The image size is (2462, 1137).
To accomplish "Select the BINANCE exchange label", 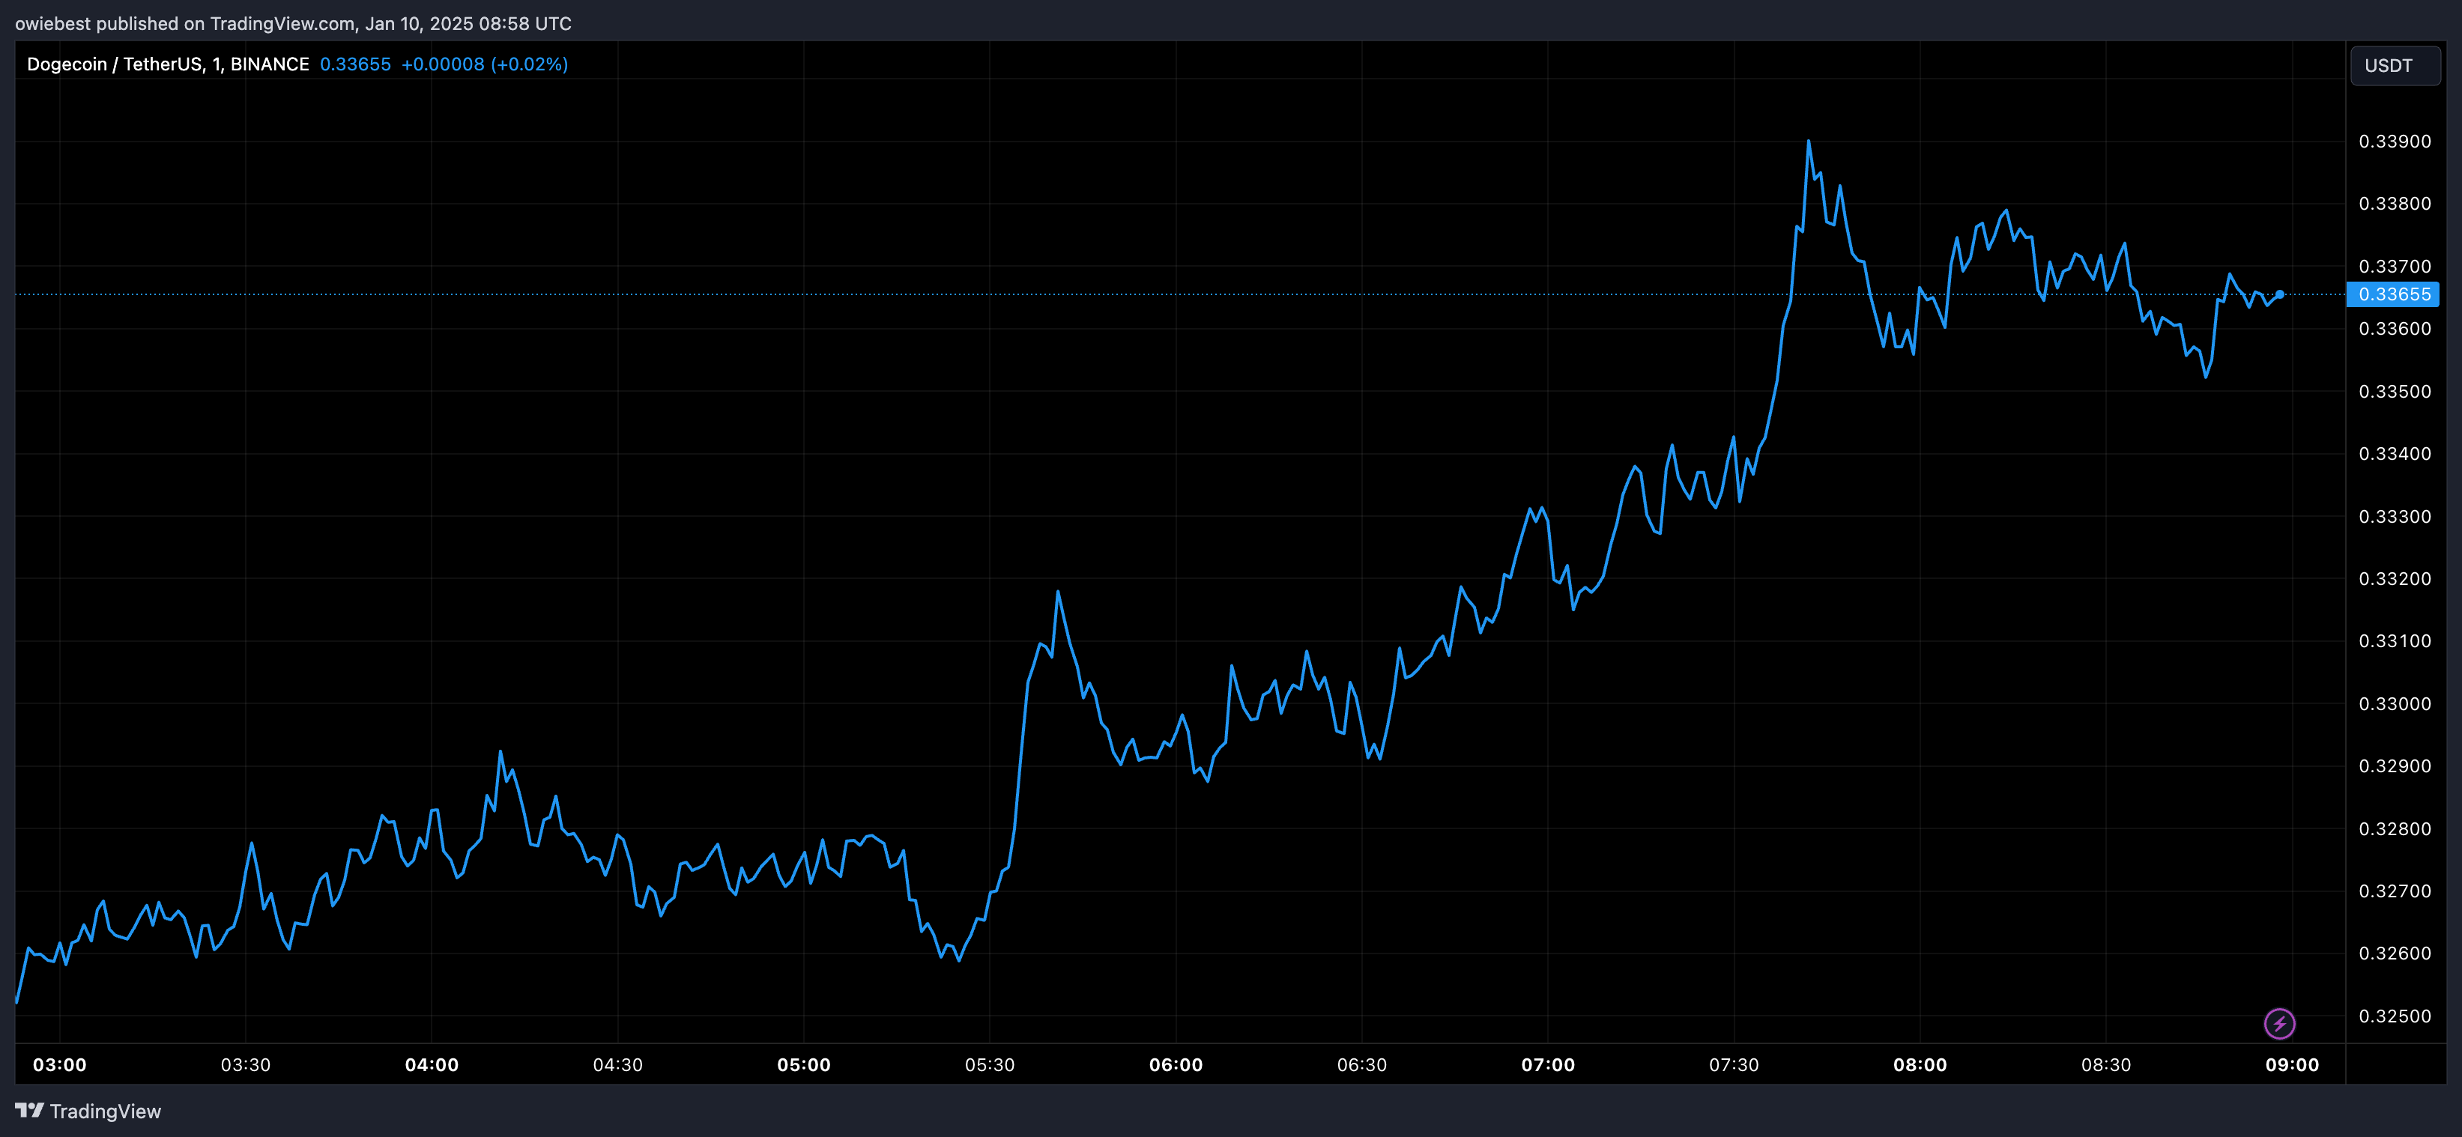I will pyautogui.click(x=270, y=63).
